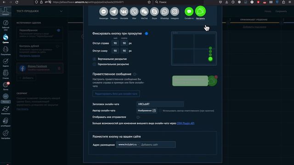The width and height of the screenshot is (294, 165).
Task: Click the browser Поиск search box
Action: click(x=178, y=2)
